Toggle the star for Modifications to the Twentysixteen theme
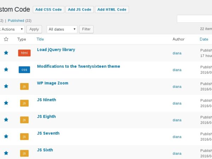Viewport: 212px width, 159px height. (6, 70)
